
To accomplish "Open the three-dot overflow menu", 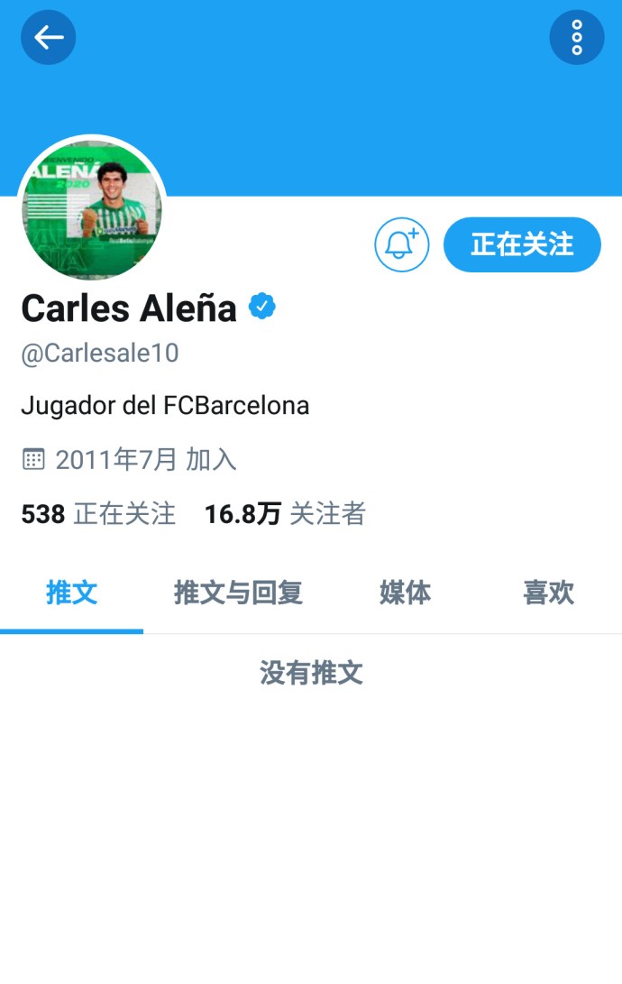I will [577, 38].
